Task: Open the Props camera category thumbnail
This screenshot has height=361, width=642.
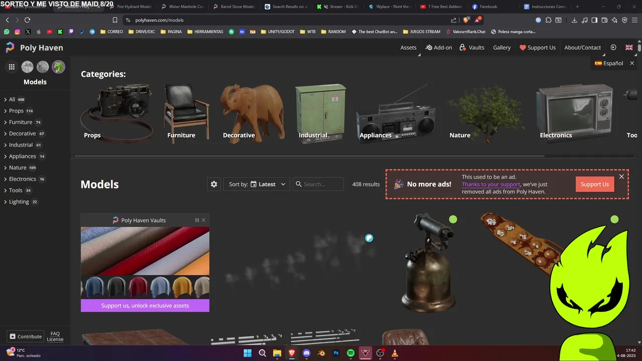Action: click(116, 113)
